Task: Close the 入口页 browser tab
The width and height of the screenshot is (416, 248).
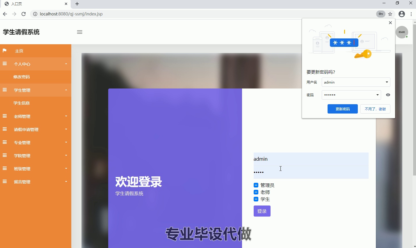Action: tap(66, 4)
